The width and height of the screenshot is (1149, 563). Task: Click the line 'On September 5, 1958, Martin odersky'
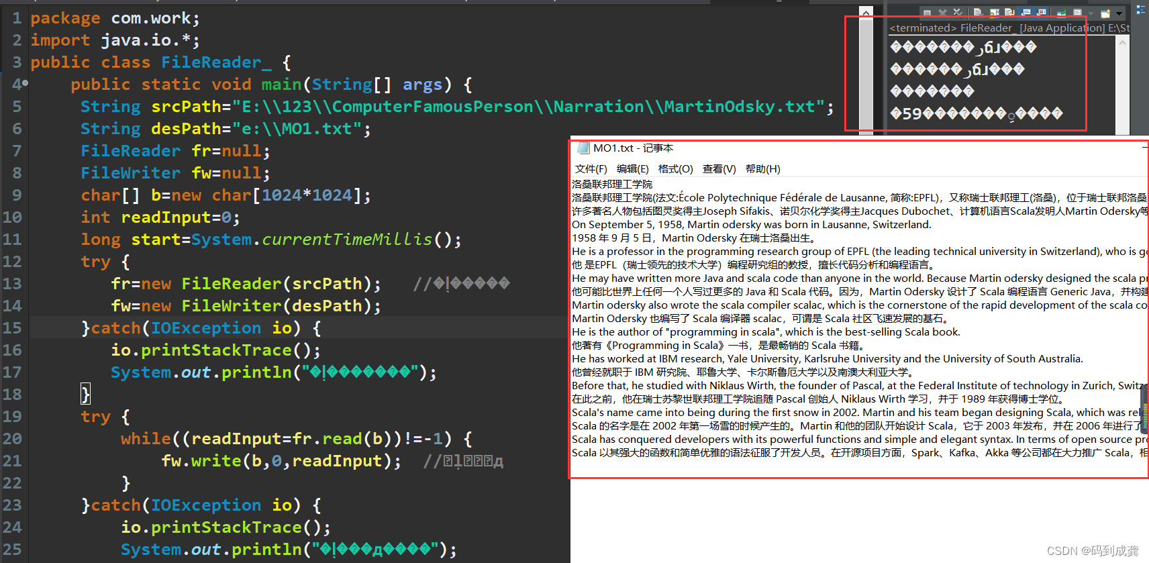pos(752,224)
